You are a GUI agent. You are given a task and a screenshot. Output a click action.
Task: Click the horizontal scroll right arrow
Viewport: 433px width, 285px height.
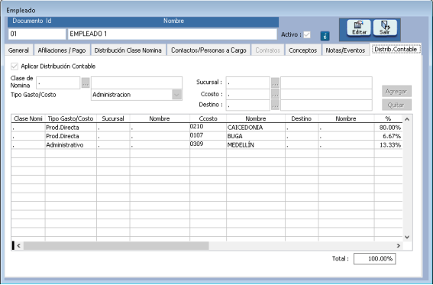[399, 245]
